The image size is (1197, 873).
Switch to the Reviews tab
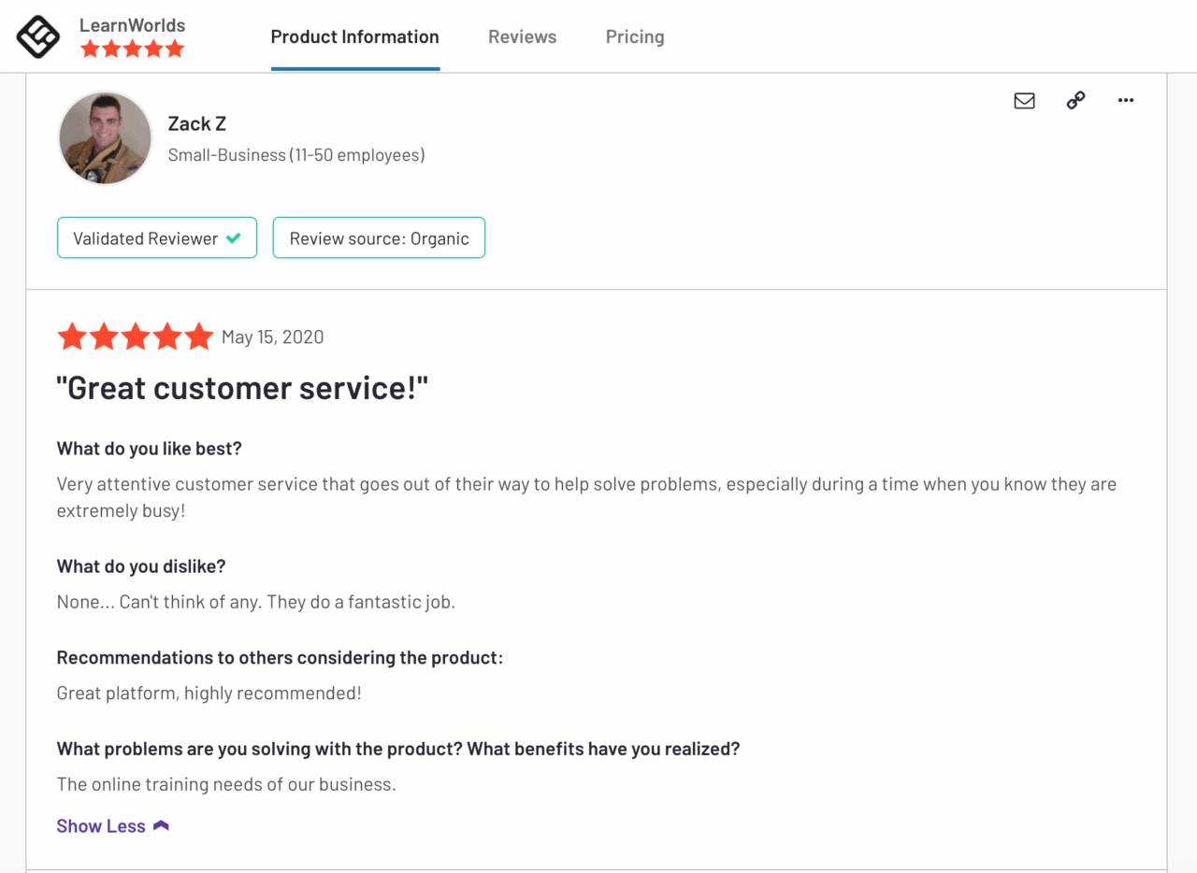coord(522,36)
